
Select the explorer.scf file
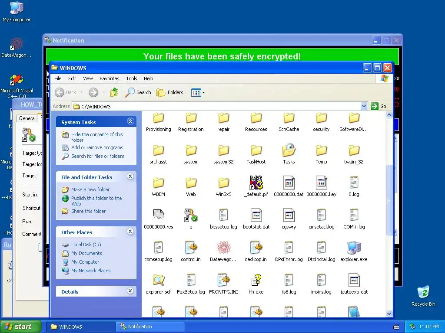coord(158,284)
